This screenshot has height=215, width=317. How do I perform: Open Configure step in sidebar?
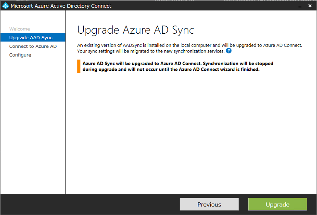click(x=20, y=55)
